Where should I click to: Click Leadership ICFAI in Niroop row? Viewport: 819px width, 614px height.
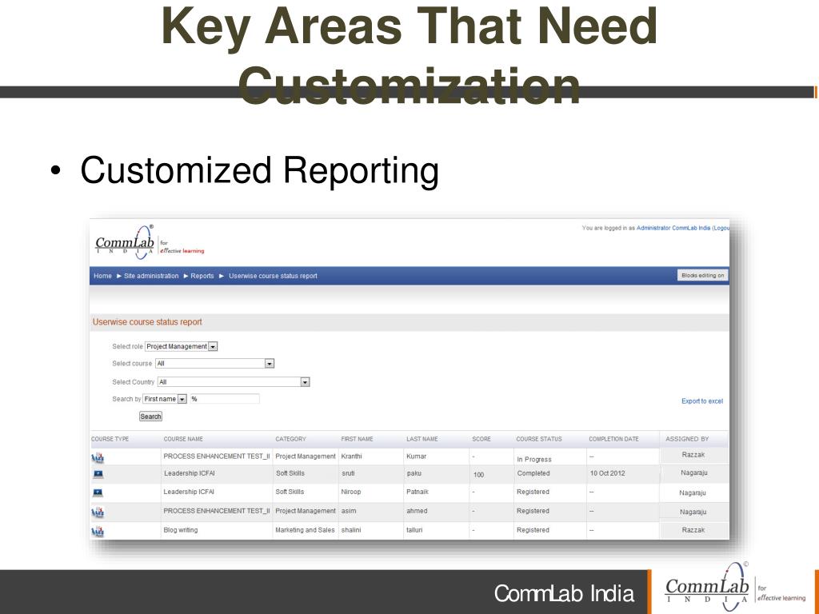[189, 492]
